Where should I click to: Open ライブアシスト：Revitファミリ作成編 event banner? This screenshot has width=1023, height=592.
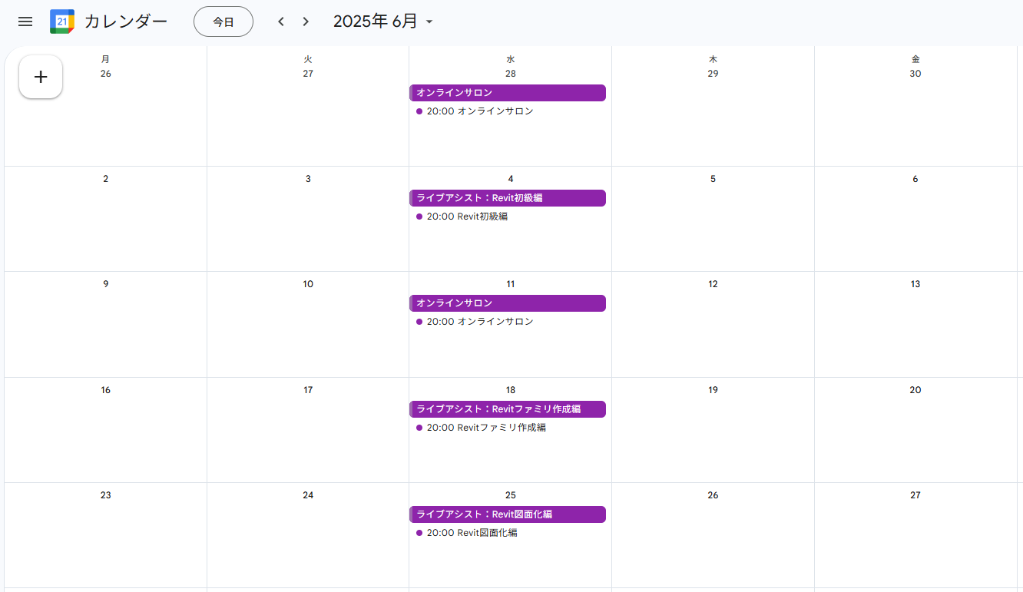(x=508, y=409)
